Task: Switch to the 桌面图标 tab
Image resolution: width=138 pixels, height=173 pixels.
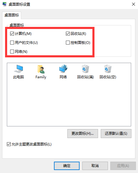Action: click(12, 15)
